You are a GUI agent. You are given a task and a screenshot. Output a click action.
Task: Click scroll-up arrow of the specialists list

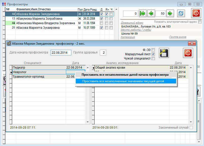coord(88,68)
